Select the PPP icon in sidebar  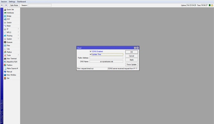pyautogui.click(x=5, y=19)
